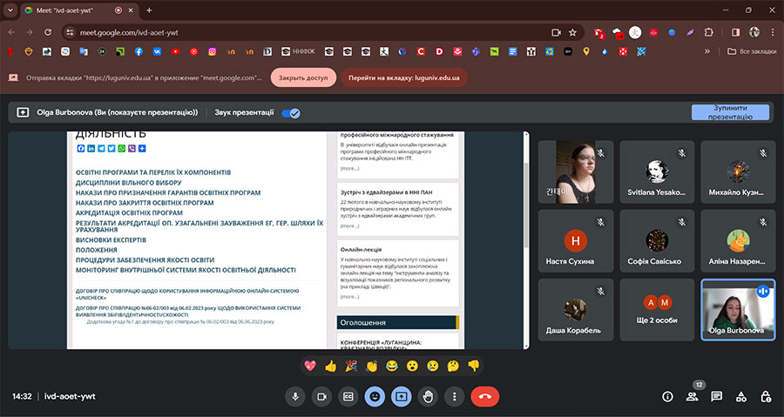The height and width of the screenshot is (417, 784).
Task: Turn on captions with CC button
Action: pyautogui.click(x=348, y=396)
